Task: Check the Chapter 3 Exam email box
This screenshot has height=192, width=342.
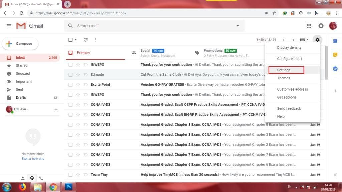Action: tap(70, 135)
